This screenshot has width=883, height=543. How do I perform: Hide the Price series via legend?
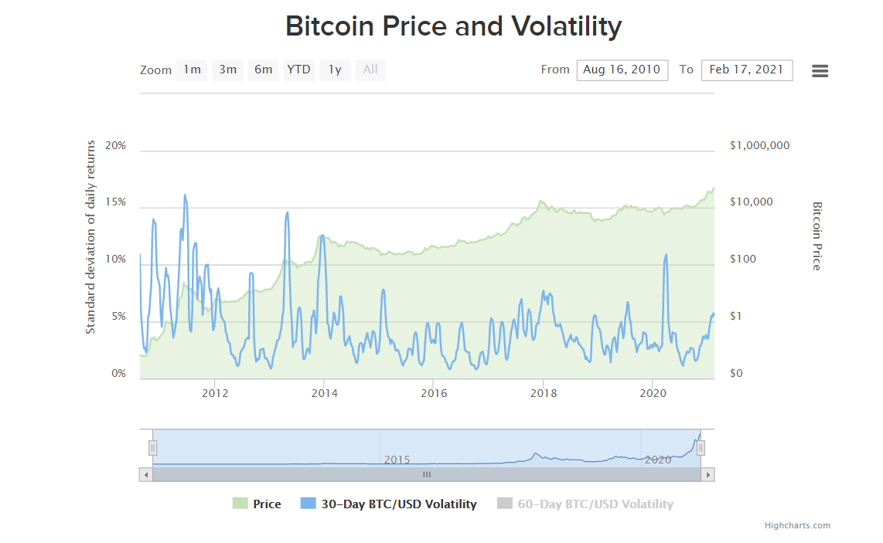coord(267,504)
